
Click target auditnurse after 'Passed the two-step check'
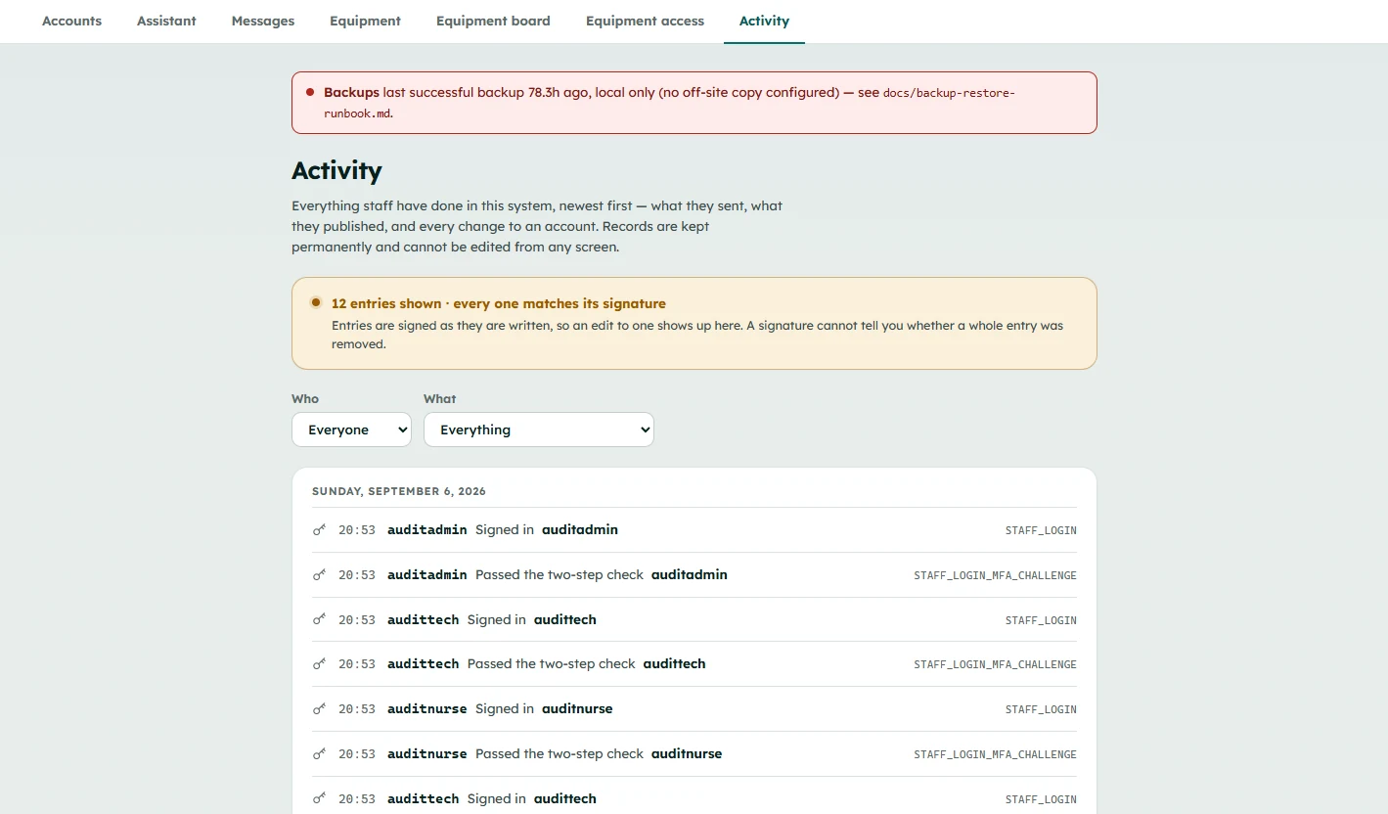coord(687,753)
